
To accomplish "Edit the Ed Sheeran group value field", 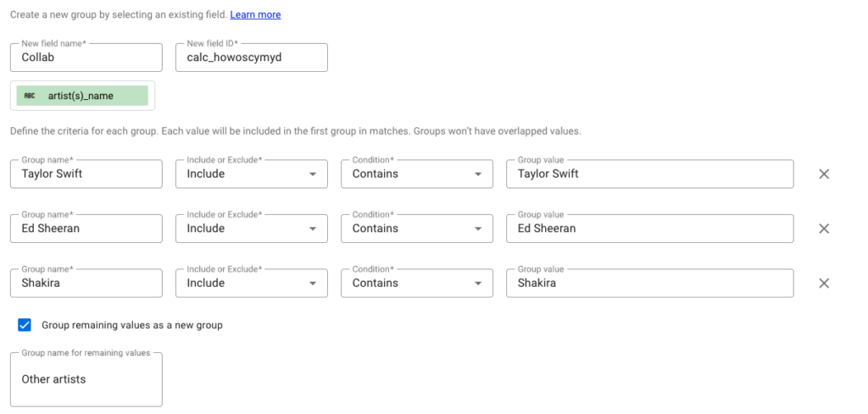I will tap(649, 229).
